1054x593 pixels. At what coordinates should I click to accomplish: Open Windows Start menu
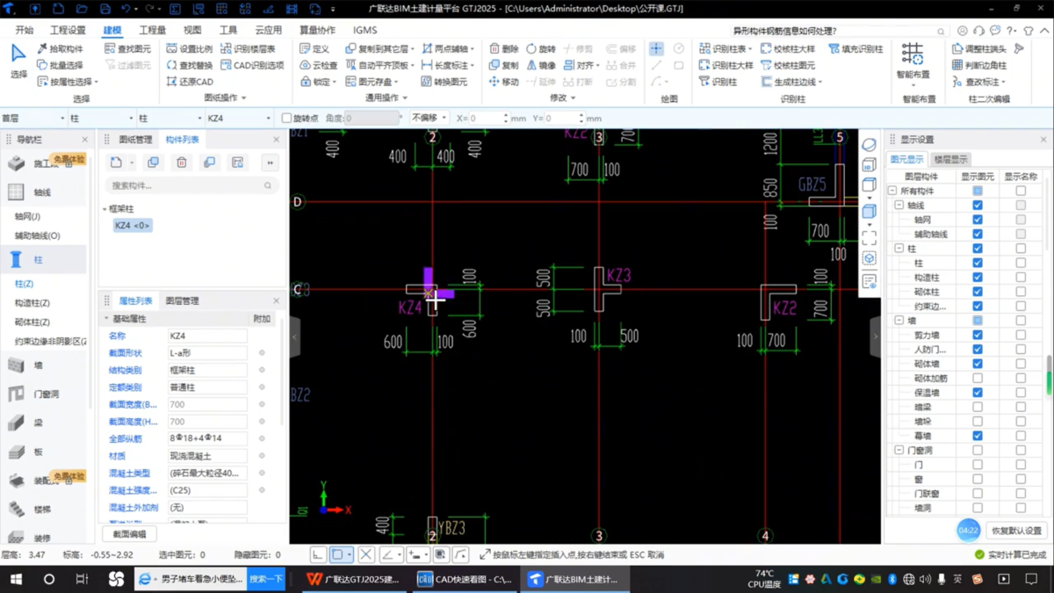pyautogui.click(x=16, y=579)
